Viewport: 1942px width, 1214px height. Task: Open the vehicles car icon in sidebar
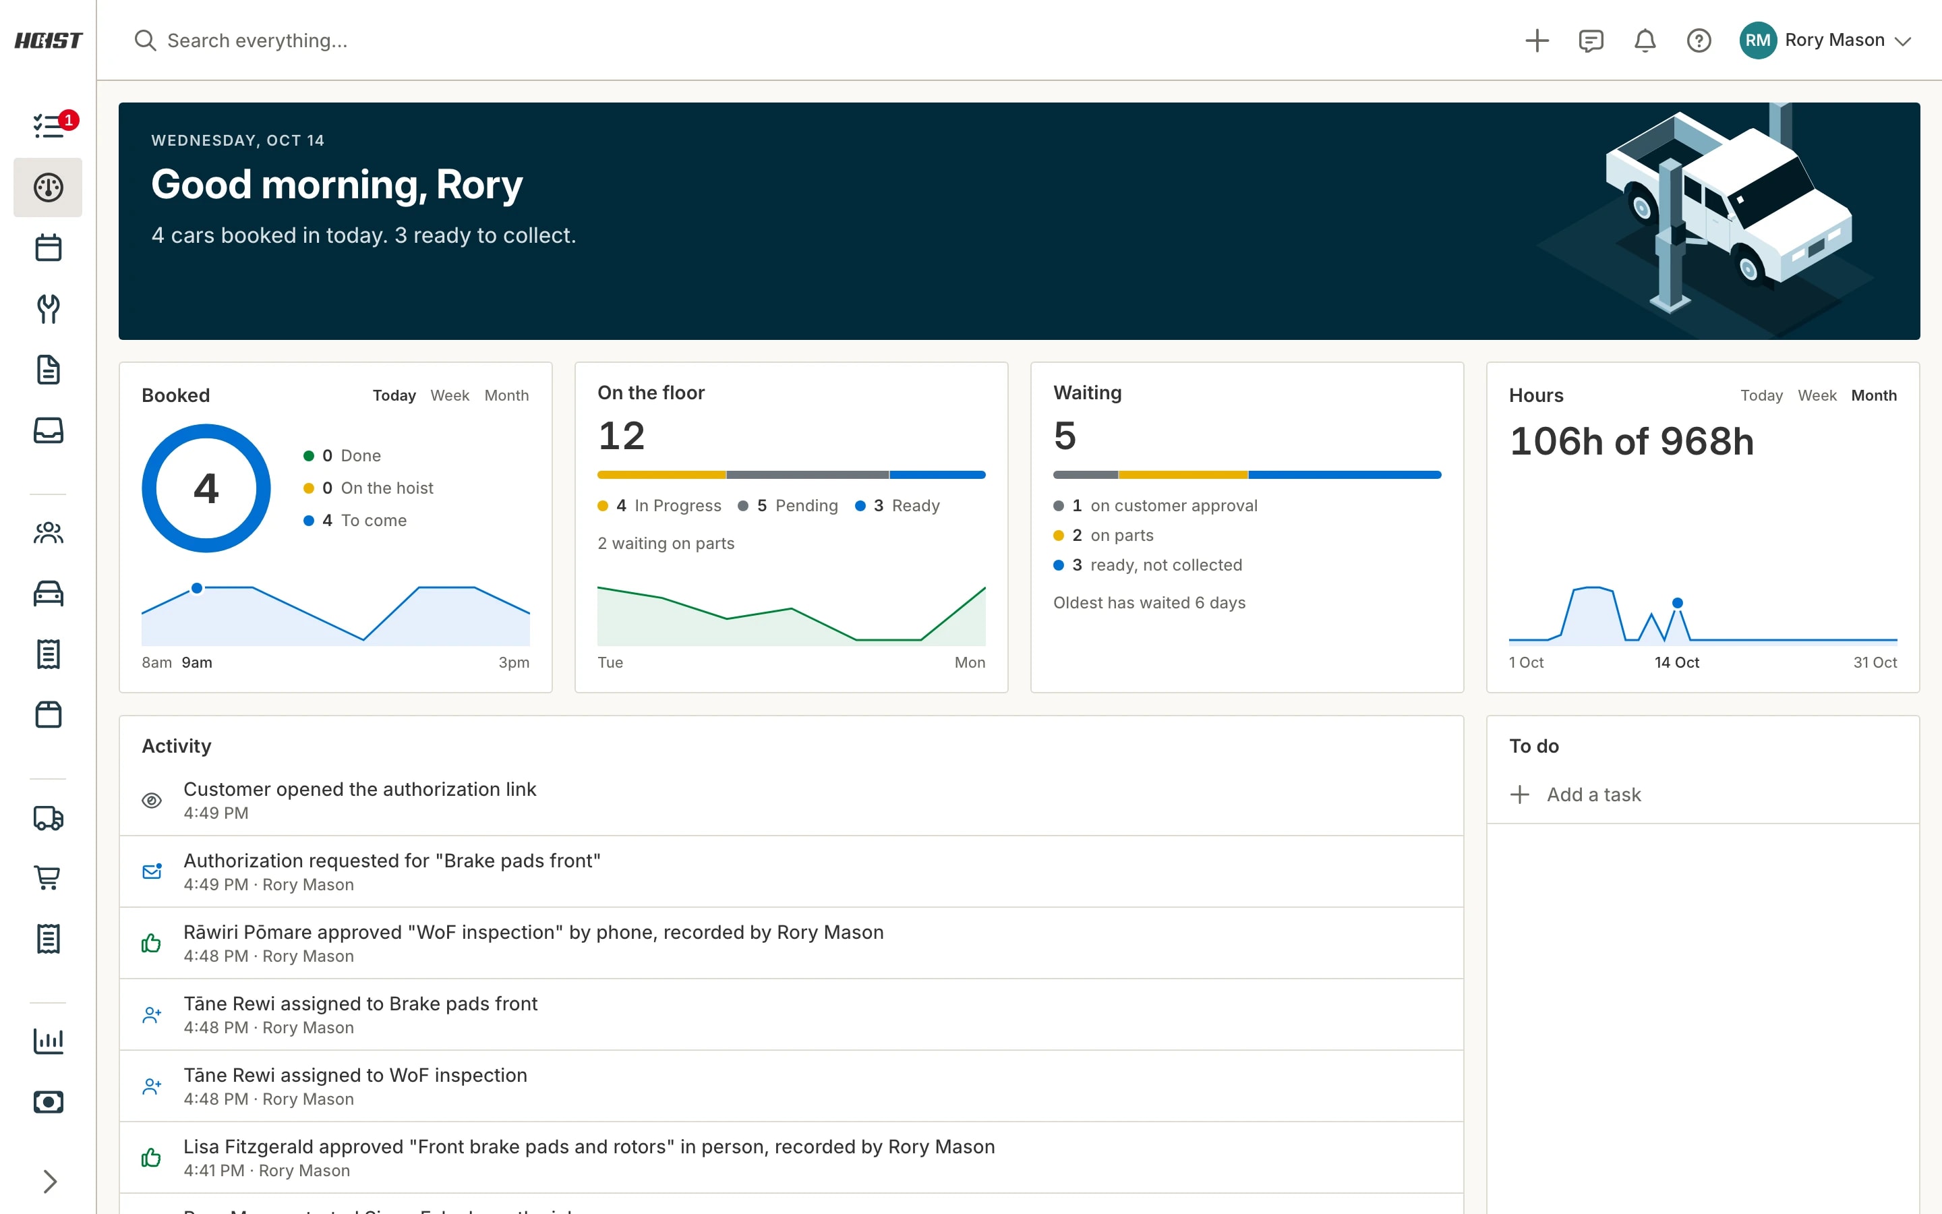(x=48, y=594)
